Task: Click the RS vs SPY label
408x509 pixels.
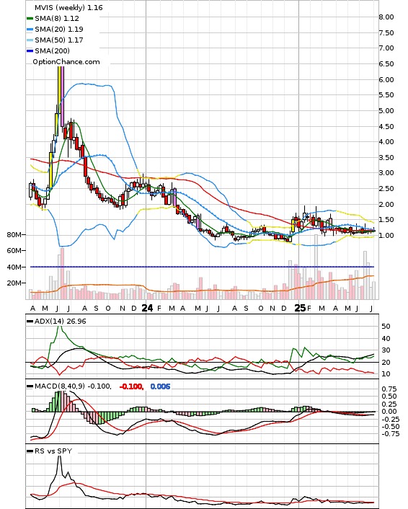Action: pyautogui.click(x=53, y=451)
